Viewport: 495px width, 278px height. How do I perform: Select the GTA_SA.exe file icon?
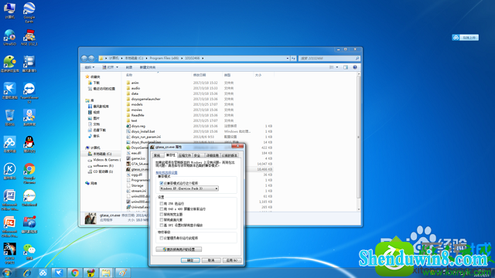pyautogui.click(x=128, y=164)
